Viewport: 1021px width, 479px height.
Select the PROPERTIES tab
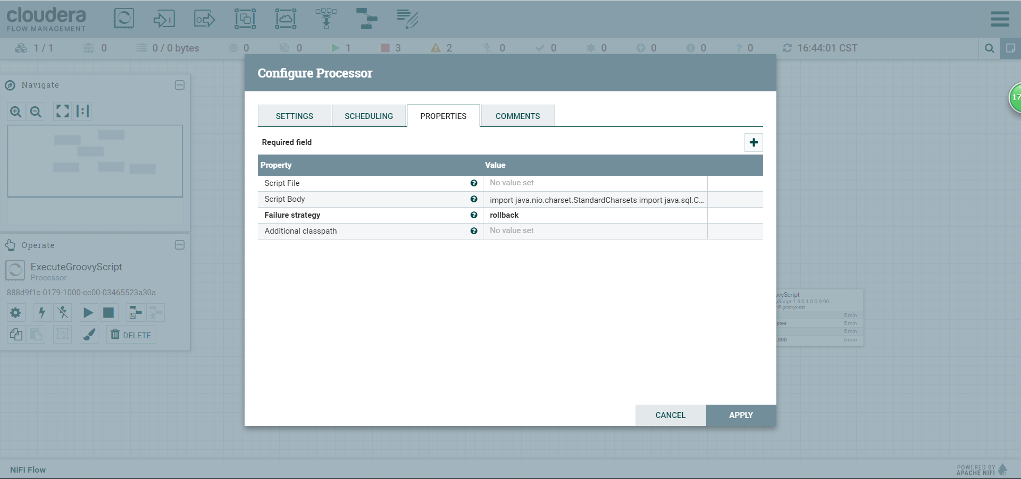point(443,116)
